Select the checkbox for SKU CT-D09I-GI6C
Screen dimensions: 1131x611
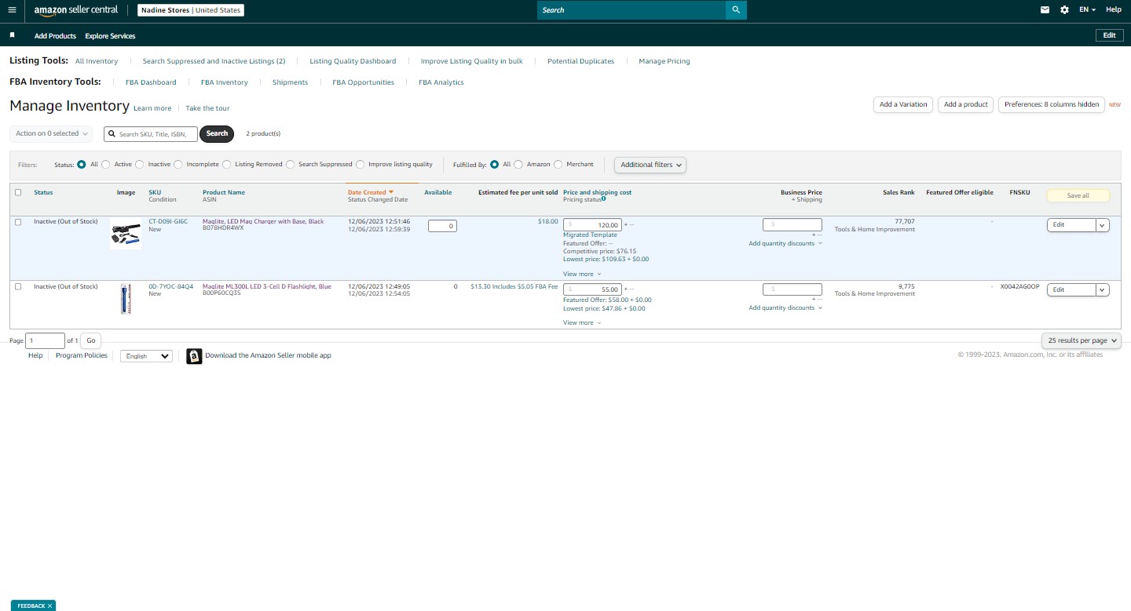pyautogui.click(x=18, y=222)
